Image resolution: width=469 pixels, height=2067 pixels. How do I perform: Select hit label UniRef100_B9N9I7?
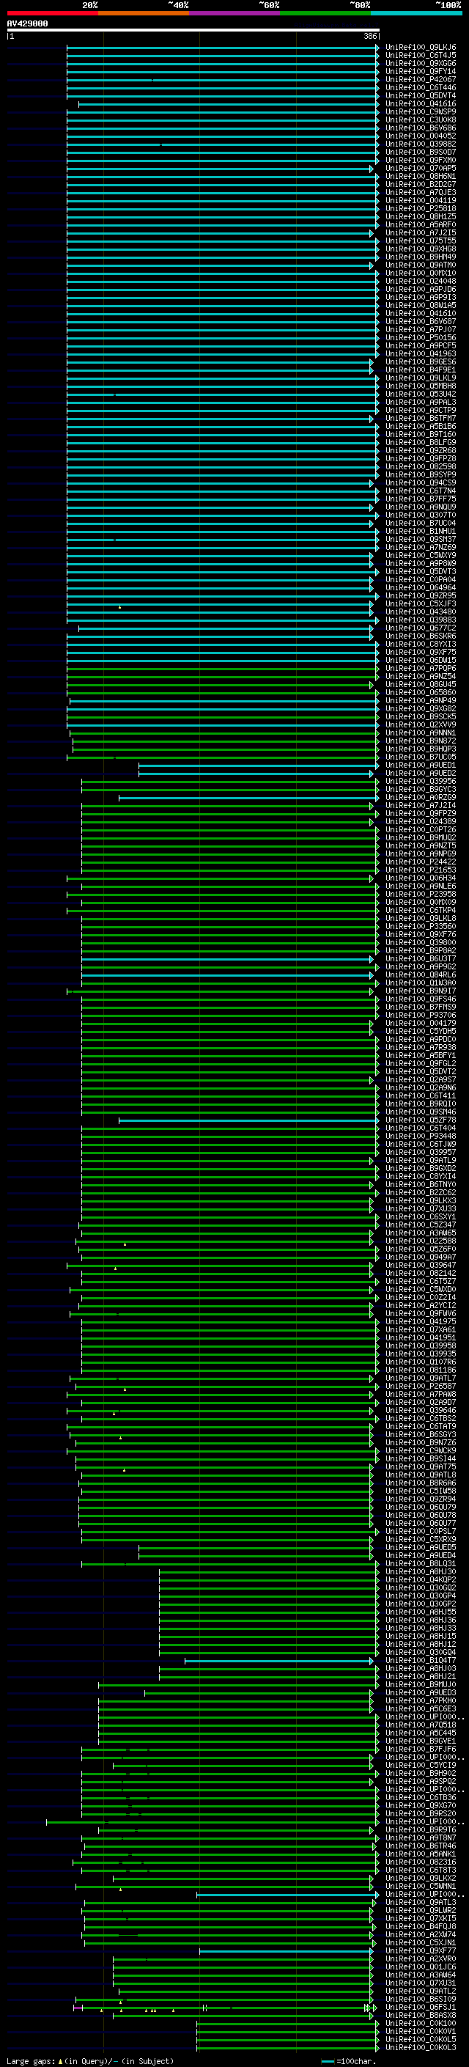point(421,991)
